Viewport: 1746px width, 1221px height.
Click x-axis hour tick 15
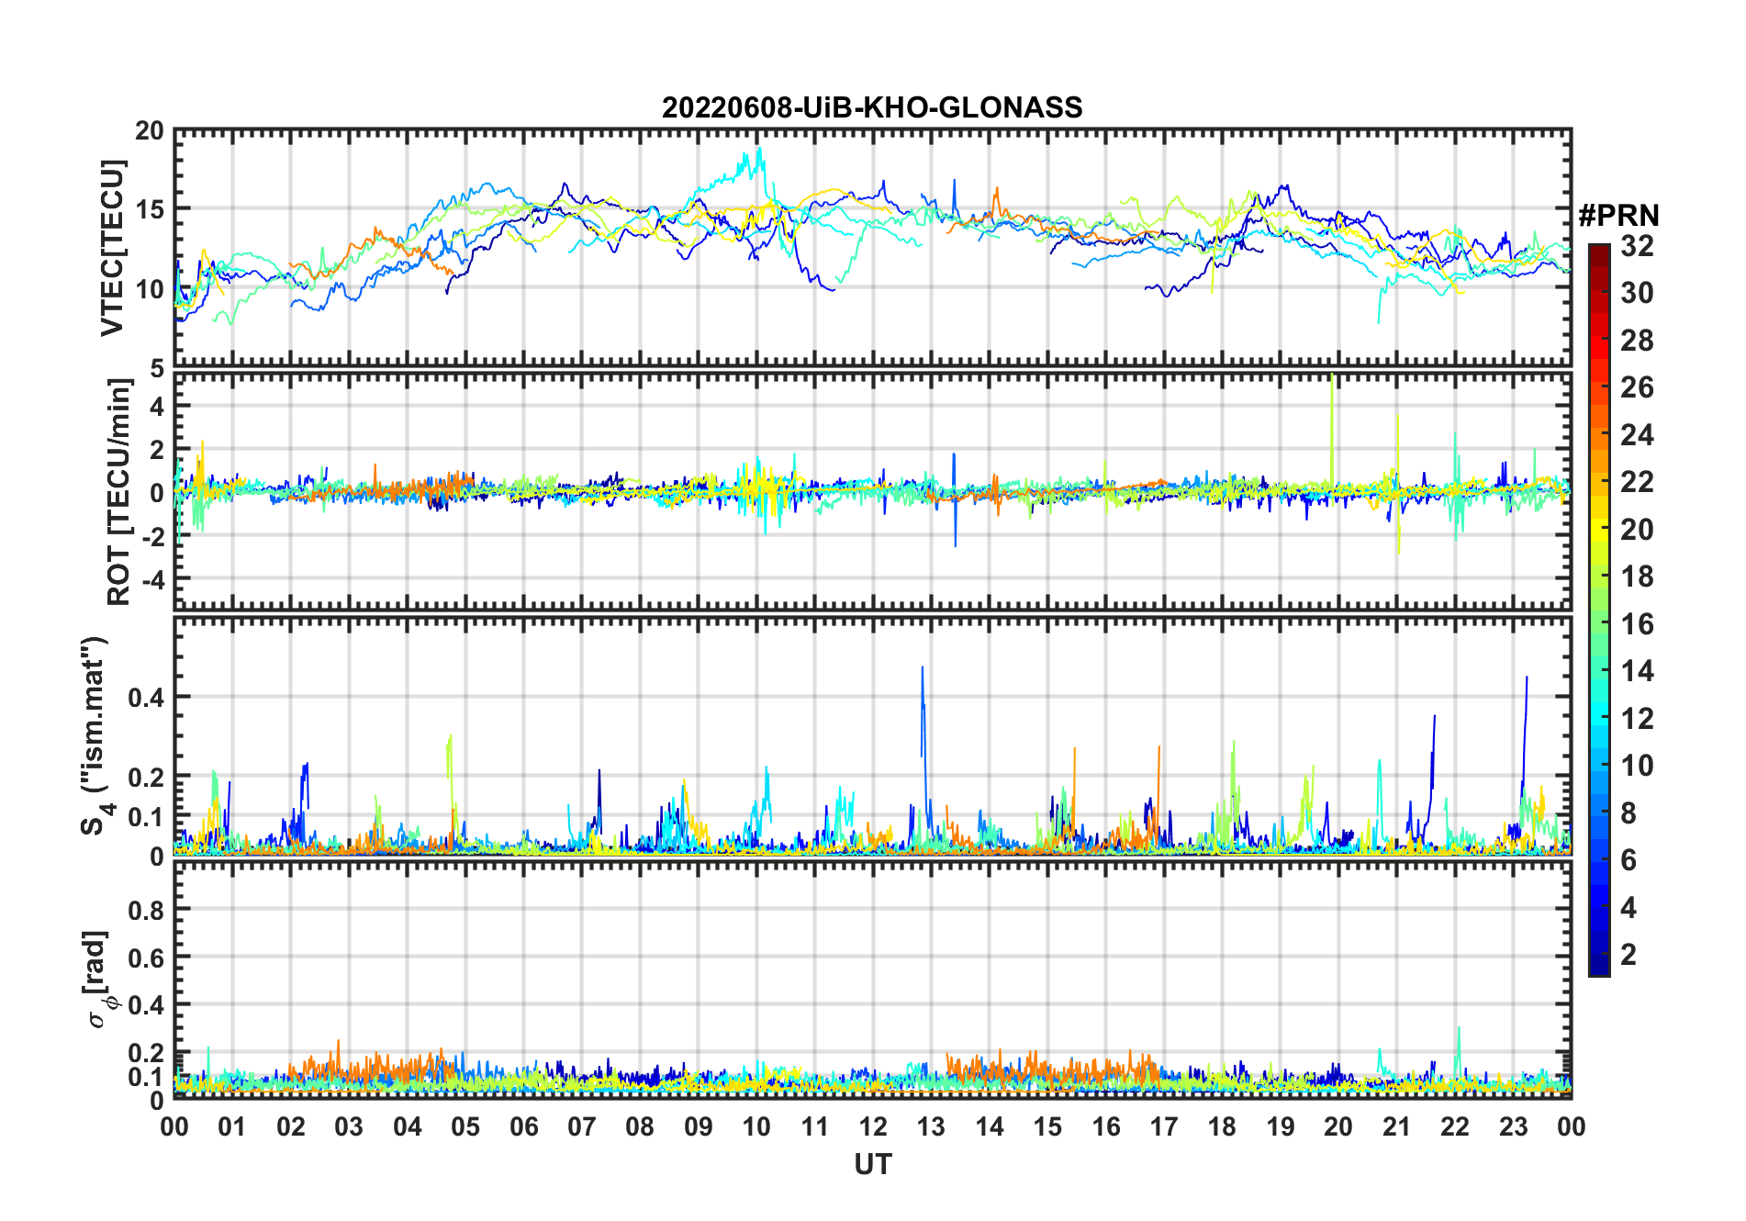coord(1047,1126)
